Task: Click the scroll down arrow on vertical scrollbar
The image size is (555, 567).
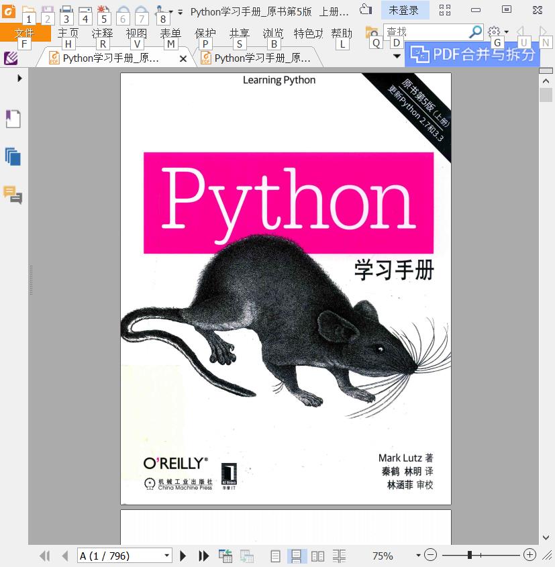Action: click(x=546, y=537)
